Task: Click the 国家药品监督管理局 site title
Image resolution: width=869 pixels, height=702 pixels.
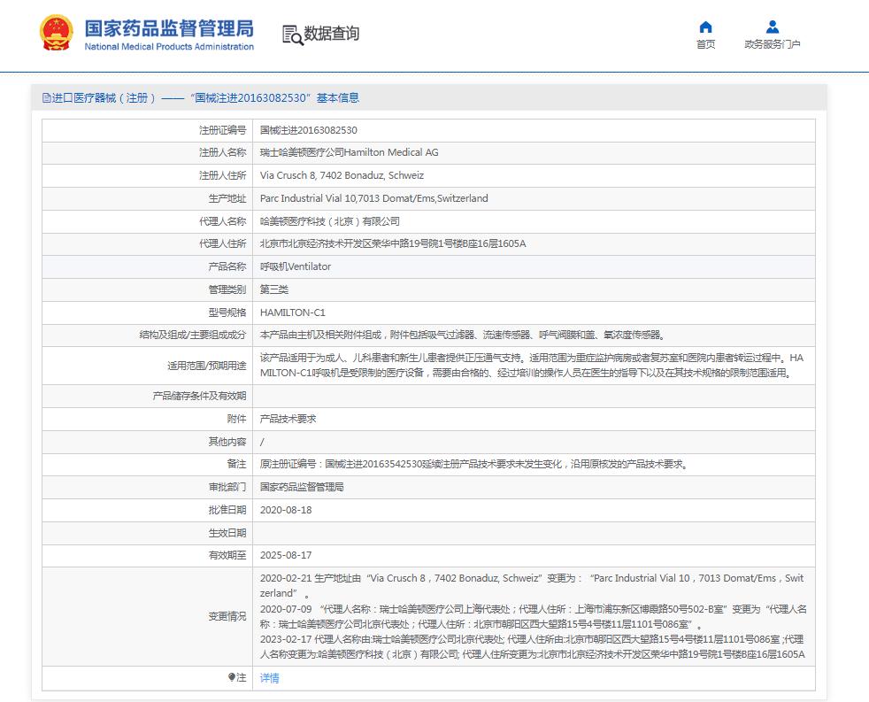Action: [168, 28]
